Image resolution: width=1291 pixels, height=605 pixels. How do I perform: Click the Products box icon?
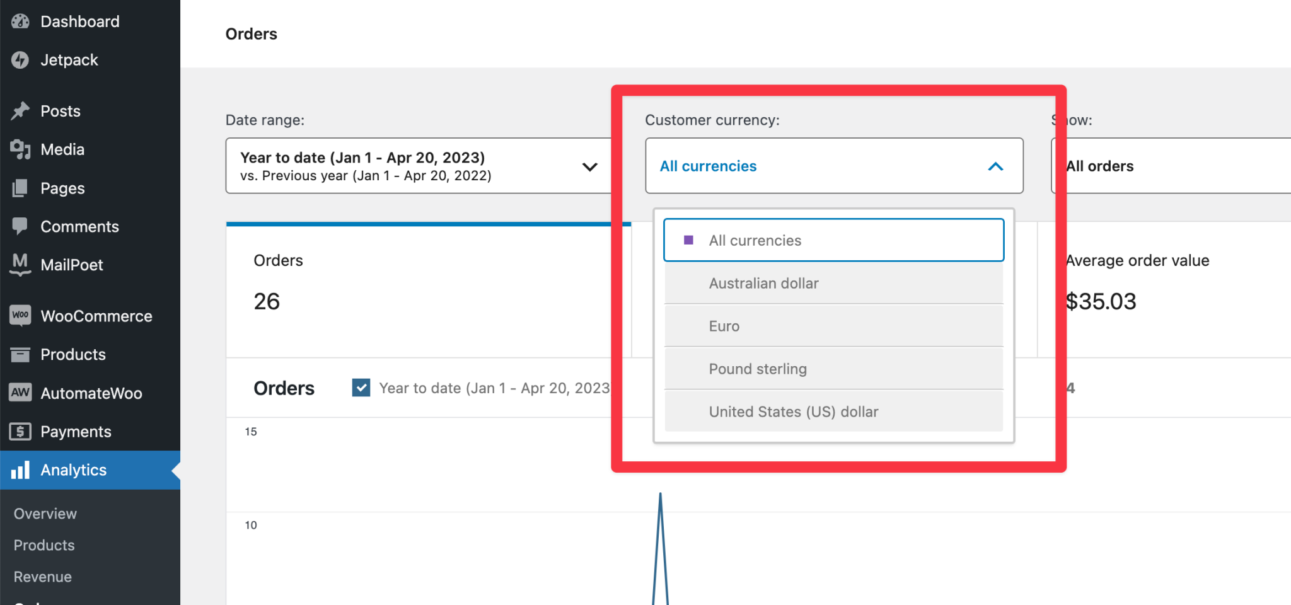21,354
